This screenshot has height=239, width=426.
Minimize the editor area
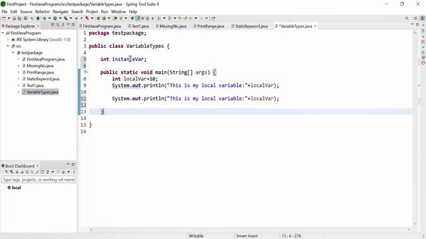pyautogui.click(x=412, y=25)
